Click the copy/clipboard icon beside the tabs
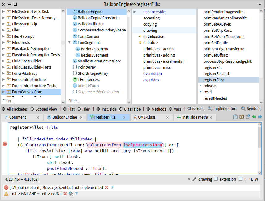Screen dimensions: 265x201 235,117
